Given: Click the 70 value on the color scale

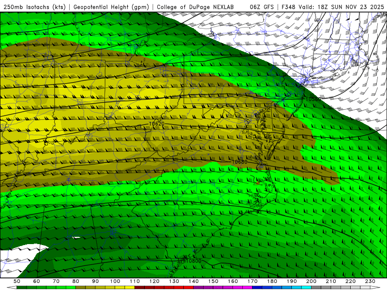Looking at the screenshot, I should pyautogui.click(x=56, y=281).
